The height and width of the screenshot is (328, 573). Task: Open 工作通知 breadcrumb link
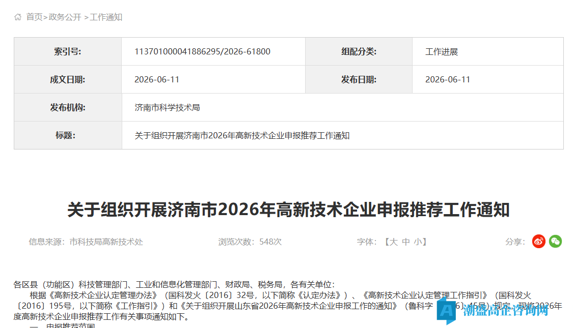click(x=106, y=17)
